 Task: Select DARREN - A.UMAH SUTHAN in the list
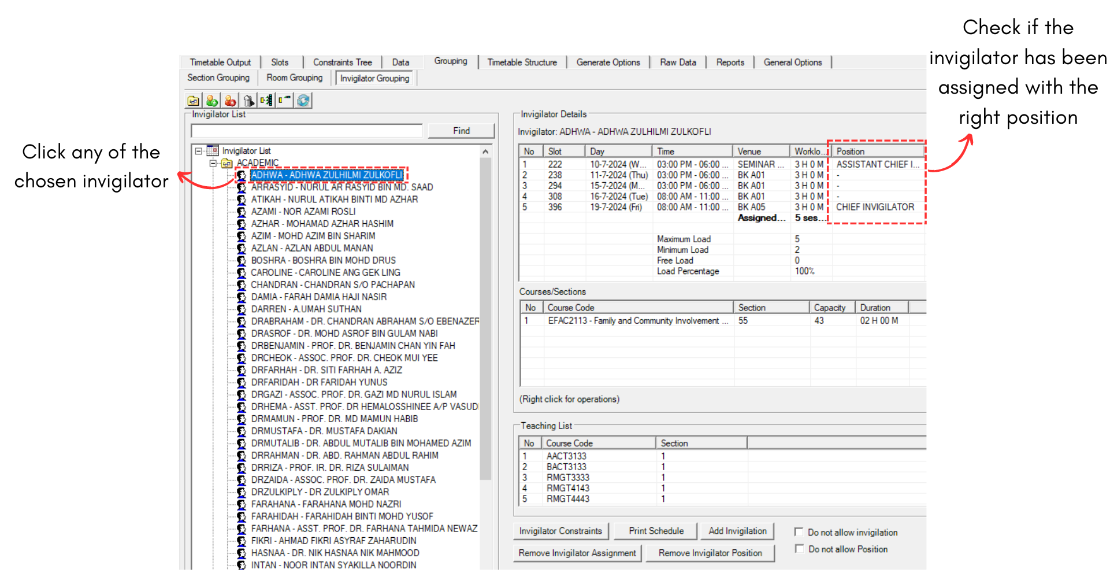click(x=306, y=309)
